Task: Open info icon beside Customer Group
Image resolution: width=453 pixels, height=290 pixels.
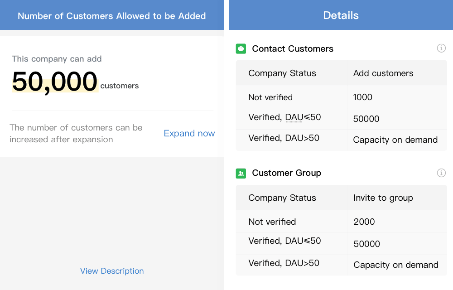Action: click(x=441, y=173)
